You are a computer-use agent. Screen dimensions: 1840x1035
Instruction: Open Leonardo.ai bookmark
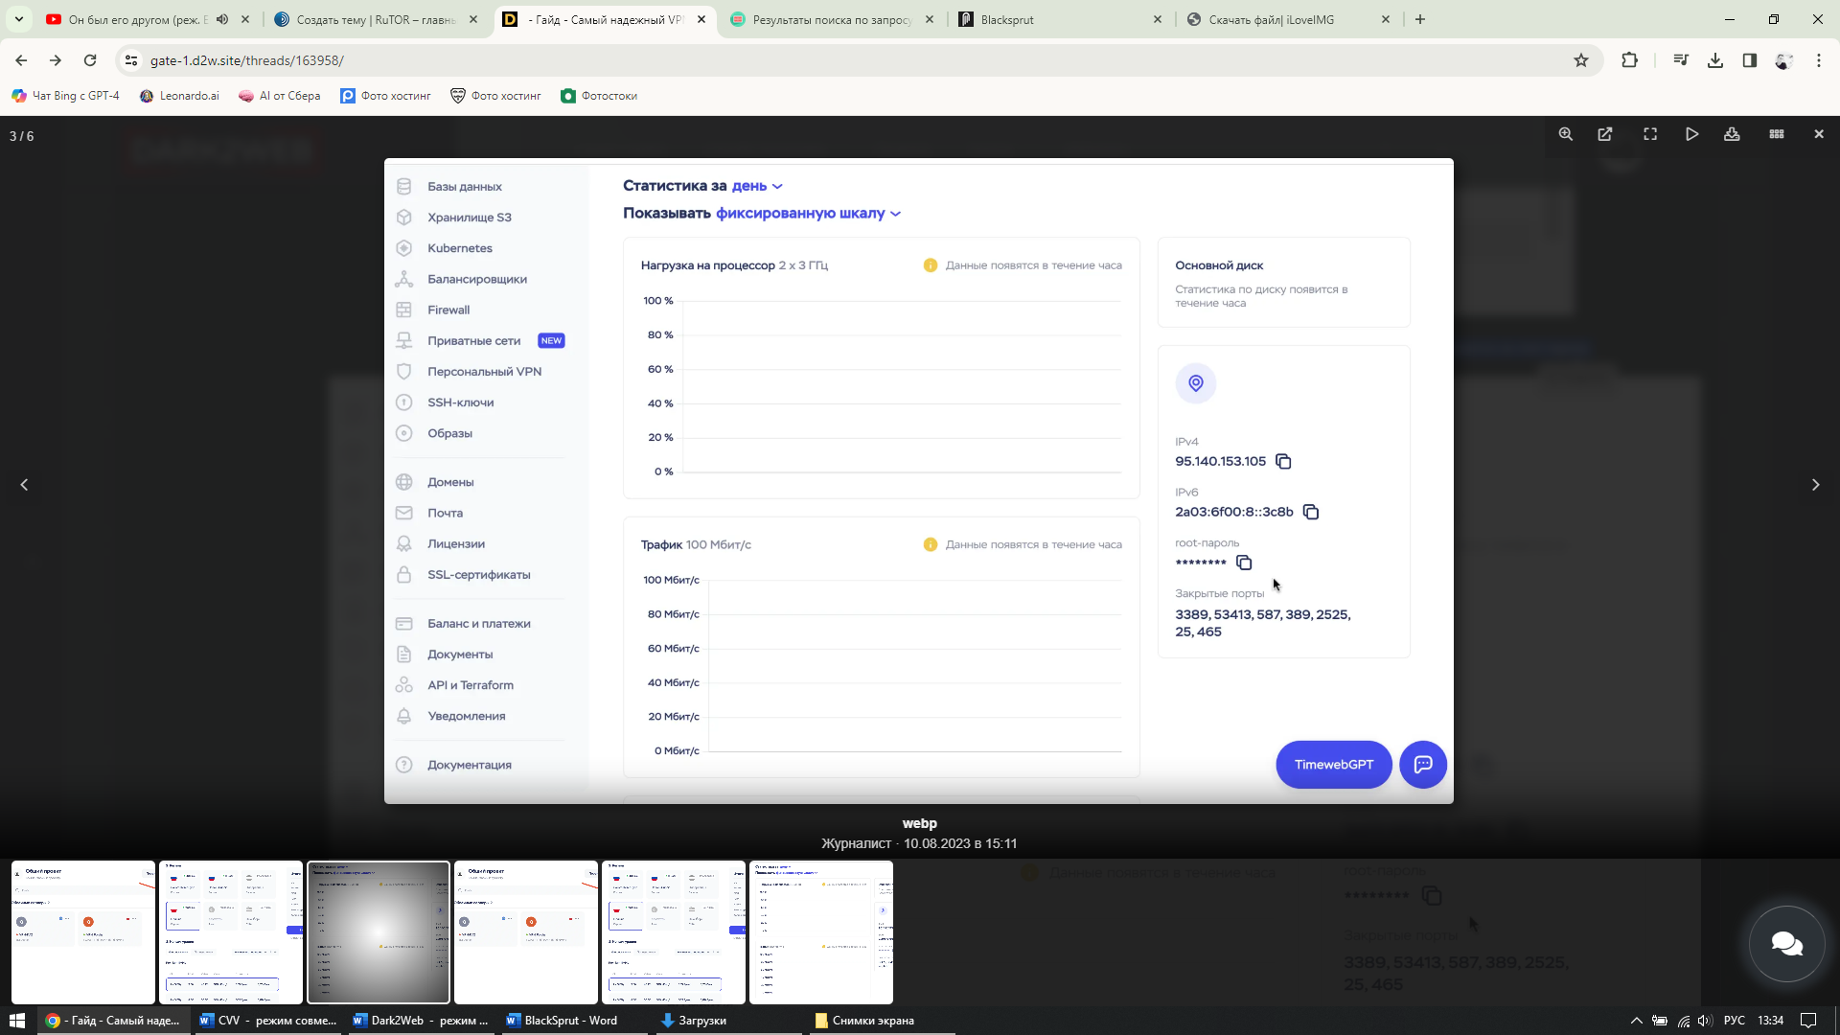tap(179, 96)
